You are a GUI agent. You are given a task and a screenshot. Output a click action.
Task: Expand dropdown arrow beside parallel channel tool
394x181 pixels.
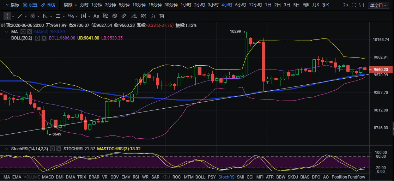[x=38, y=17]
